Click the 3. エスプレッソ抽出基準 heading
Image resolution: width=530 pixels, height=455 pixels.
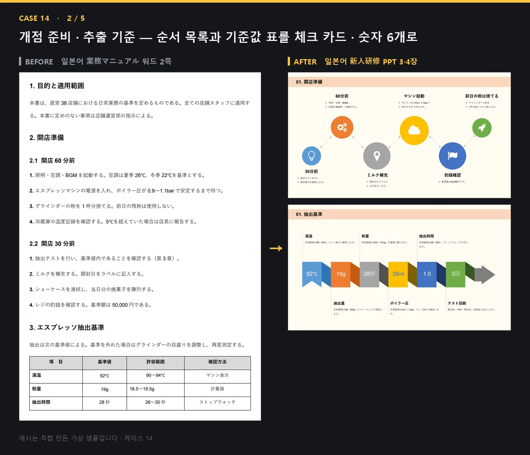pyautogui.click(x=67, y=328)
